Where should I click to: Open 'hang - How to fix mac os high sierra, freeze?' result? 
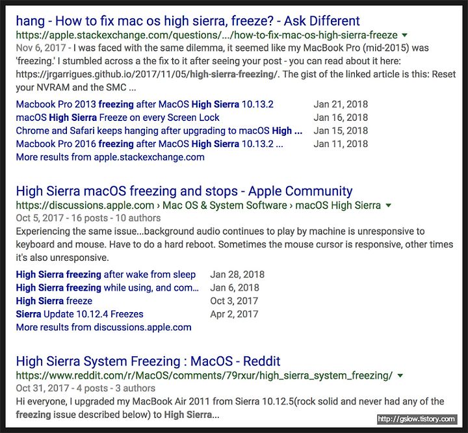tap(188, 21)
